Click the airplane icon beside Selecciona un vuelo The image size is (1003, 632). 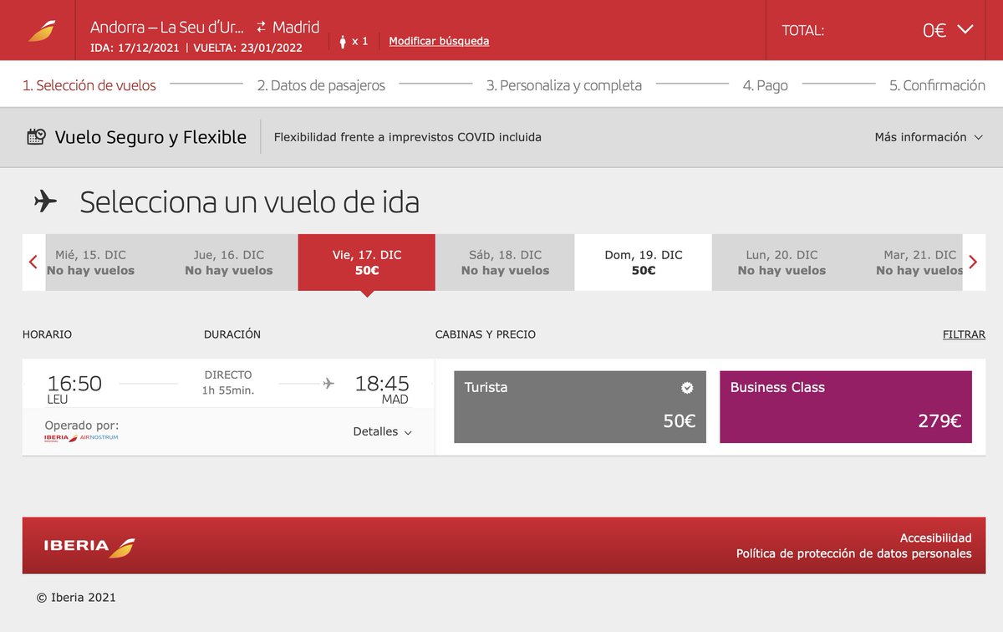45,201
